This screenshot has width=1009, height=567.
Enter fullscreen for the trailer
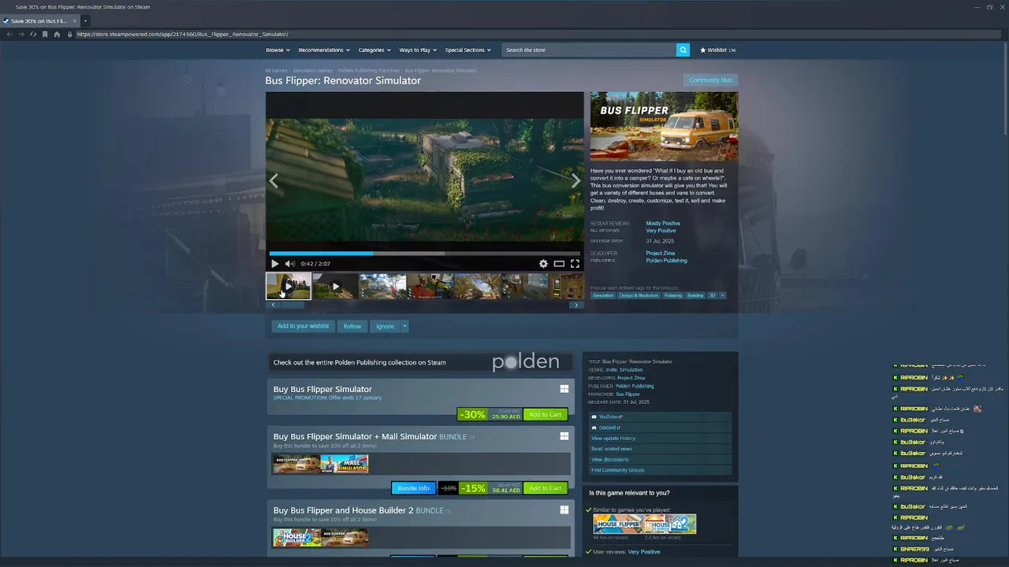(x=575, y=264)
